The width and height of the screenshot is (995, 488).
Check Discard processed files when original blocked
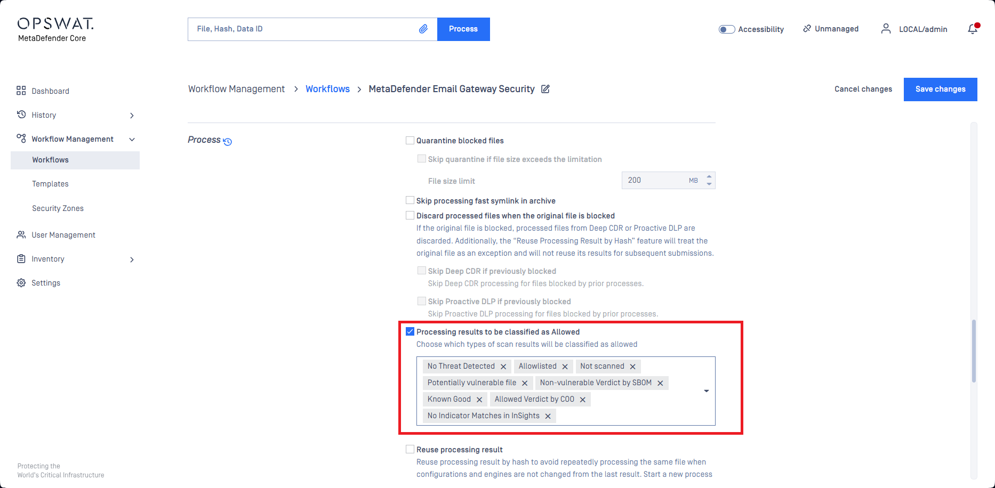[x=410, y=215]
